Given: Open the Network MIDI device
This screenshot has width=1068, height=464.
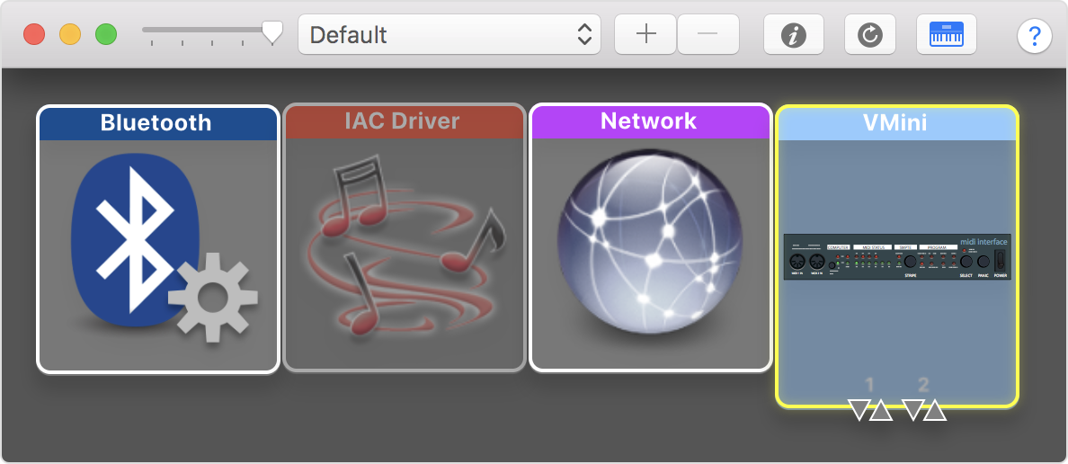Looking at the screenshot, I should click(651, 237).
